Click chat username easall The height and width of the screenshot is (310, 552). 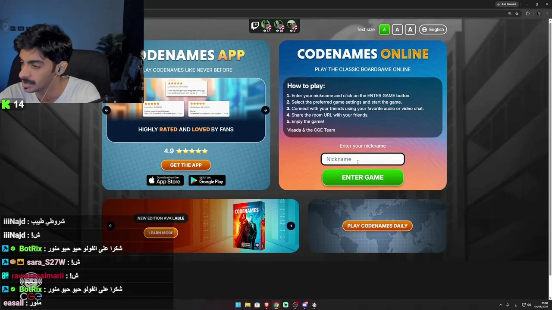click(x=13, y=303)
